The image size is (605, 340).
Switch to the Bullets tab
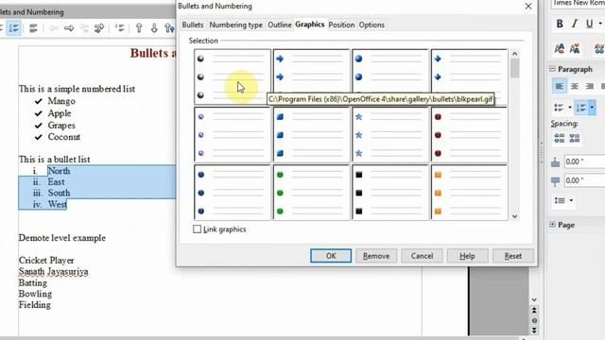tap(193, 25)
